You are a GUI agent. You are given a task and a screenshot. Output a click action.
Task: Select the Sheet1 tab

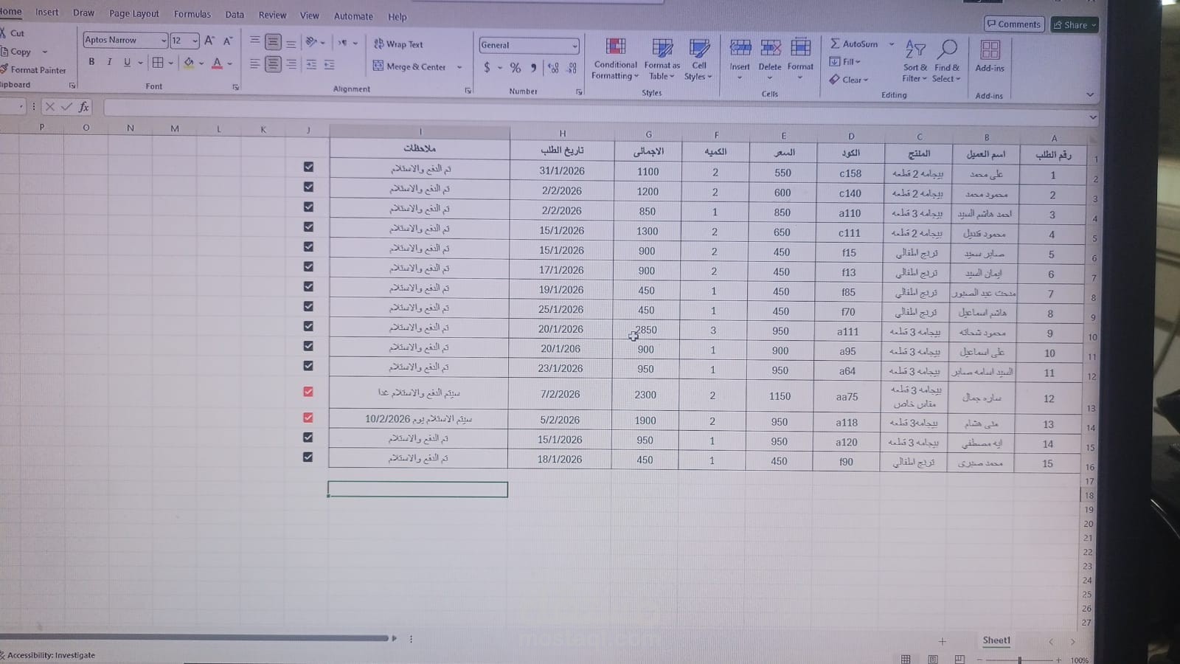[996, 640]
